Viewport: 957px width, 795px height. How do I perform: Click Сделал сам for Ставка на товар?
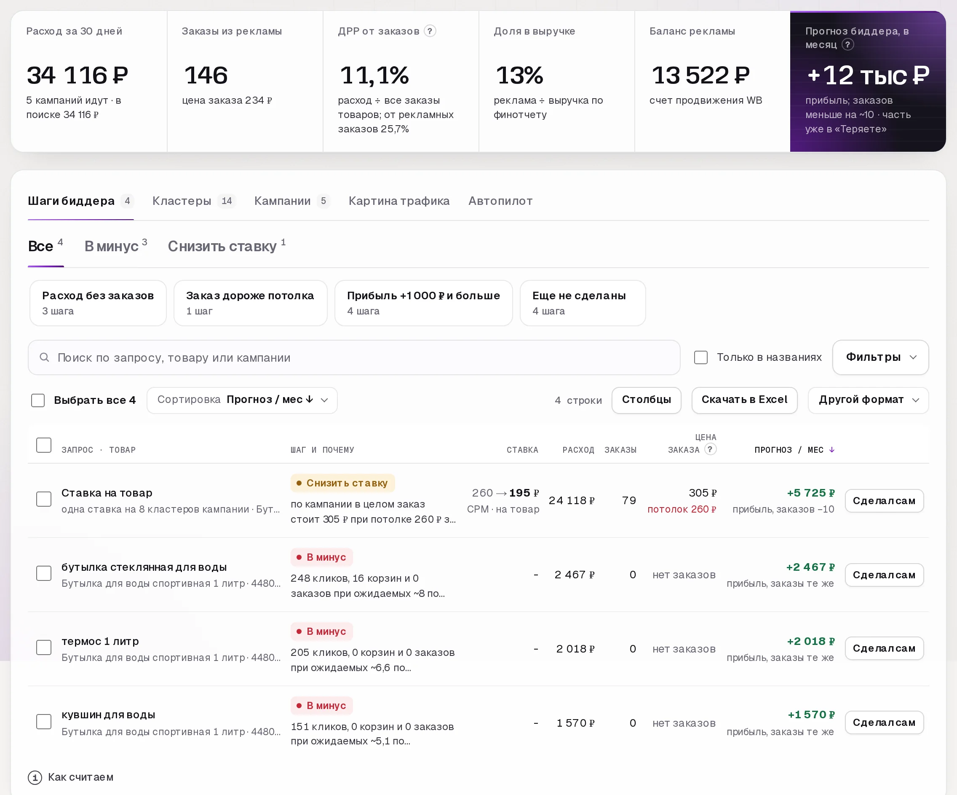(884, 501)
